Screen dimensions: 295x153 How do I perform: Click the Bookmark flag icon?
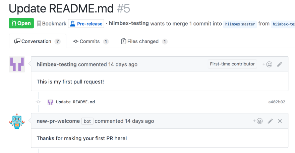pos(39,23)
